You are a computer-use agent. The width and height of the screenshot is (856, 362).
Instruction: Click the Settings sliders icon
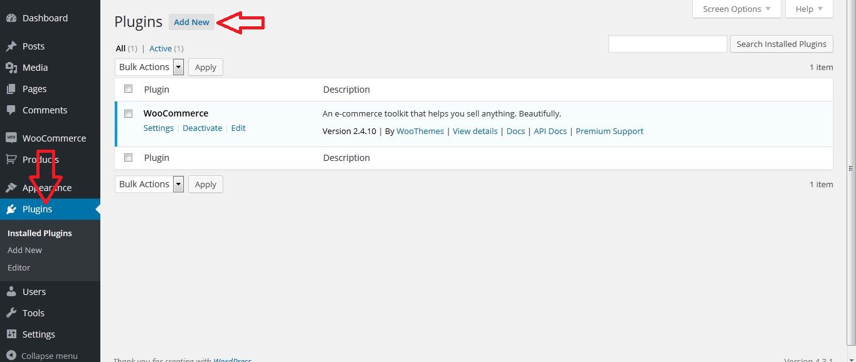tap(11, 334)
